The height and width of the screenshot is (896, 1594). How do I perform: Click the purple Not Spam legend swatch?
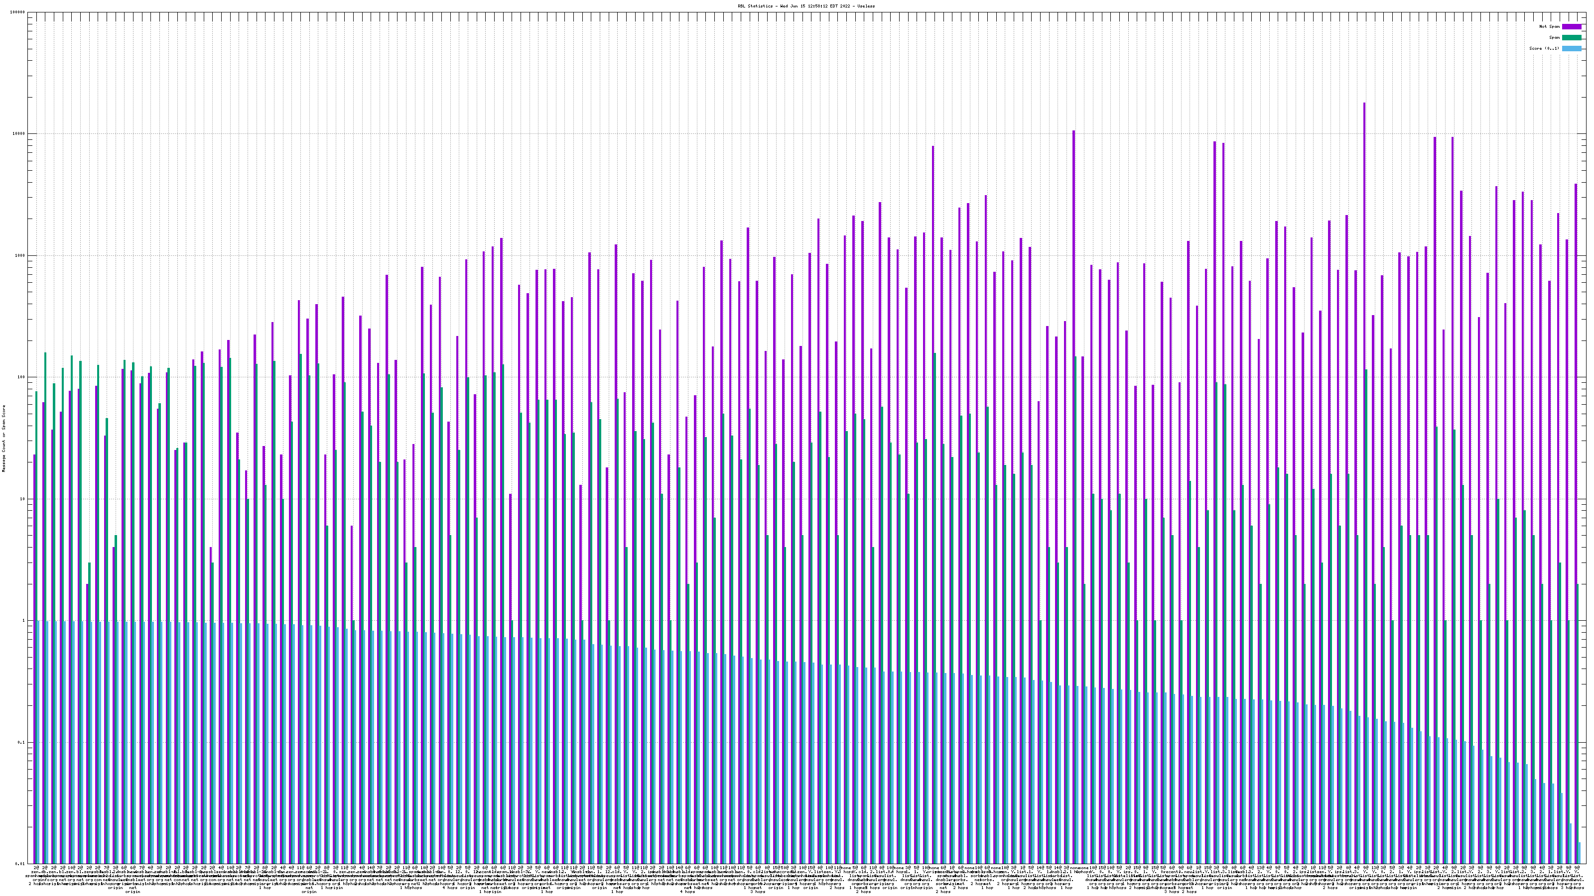[1571, 26]
